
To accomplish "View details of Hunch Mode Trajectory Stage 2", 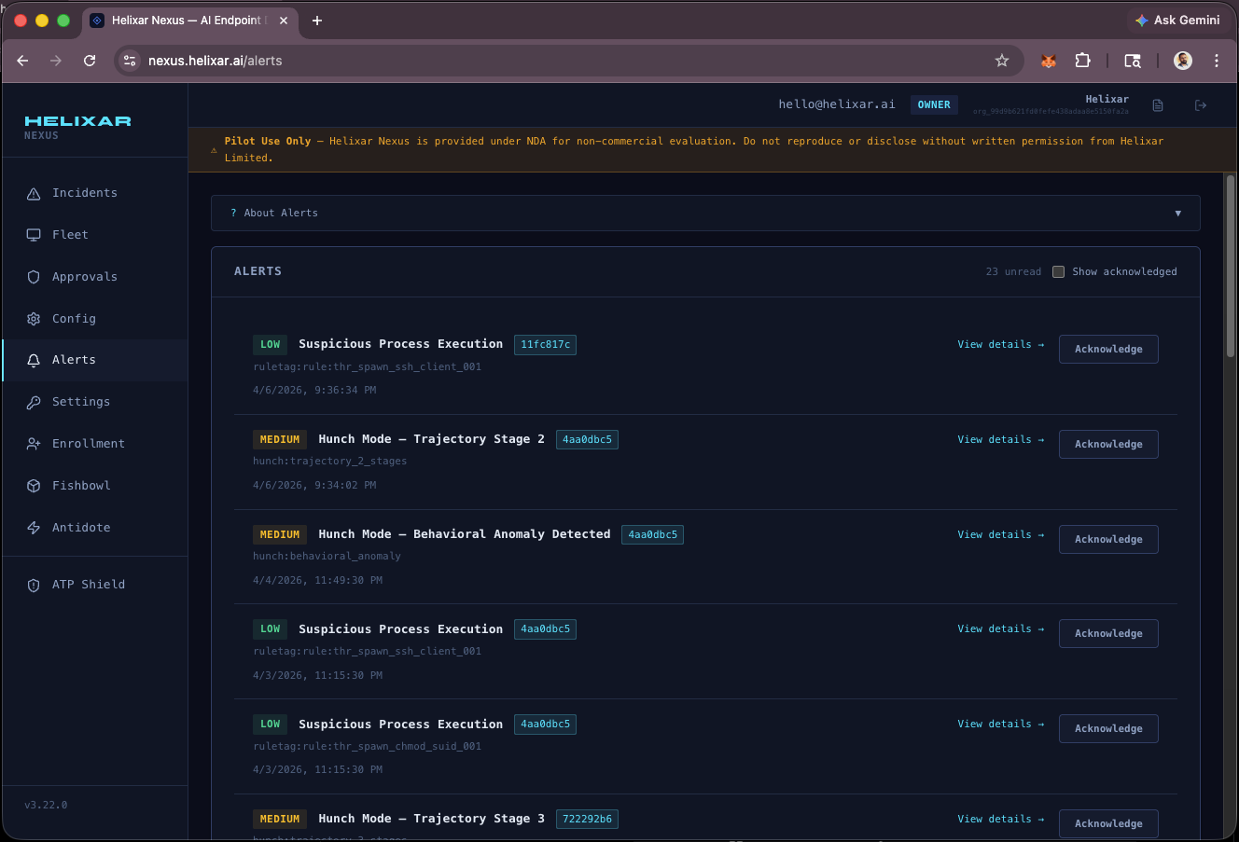I will [1000, 439].
